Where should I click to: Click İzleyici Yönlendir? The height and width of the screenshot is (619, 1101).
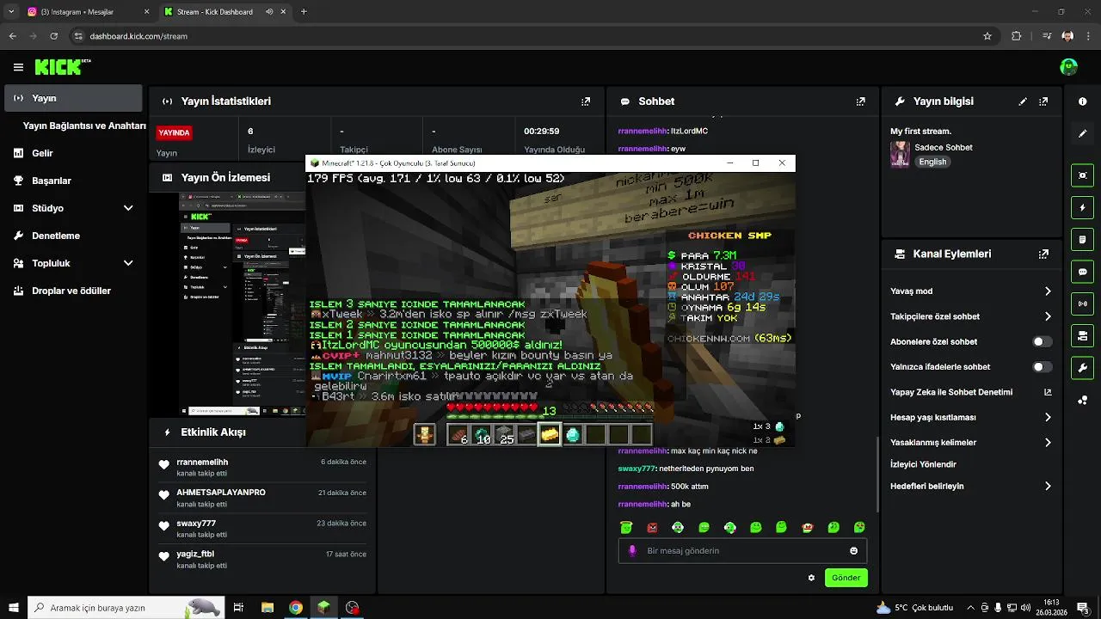(x=923, y=464)
